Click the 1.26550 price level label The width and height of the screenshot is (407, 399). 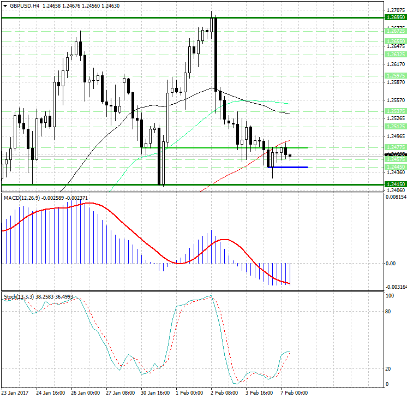[395, 41]
